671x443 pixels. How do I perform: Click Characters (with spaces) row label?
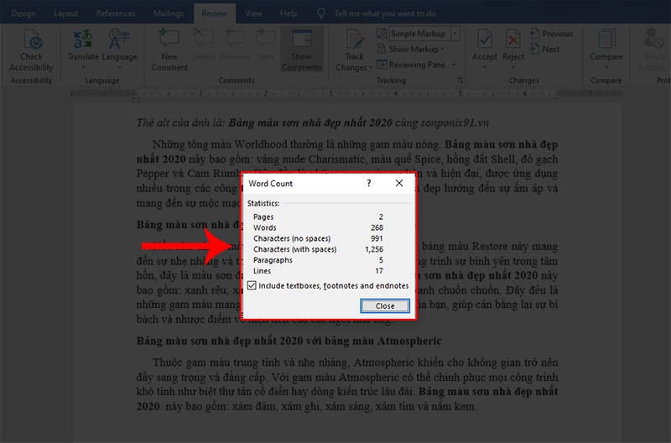295,249
